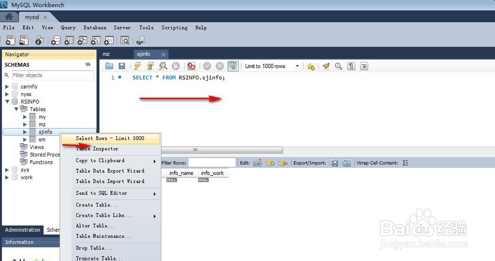Switch to the mz query tab

(x=106, y=54)
